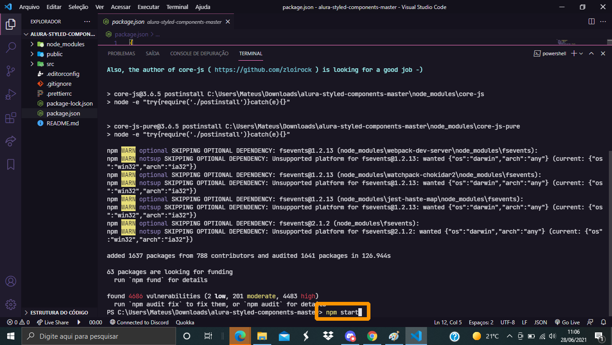
Task: Open the Manage gear icon
Action: tap(10, 305)
